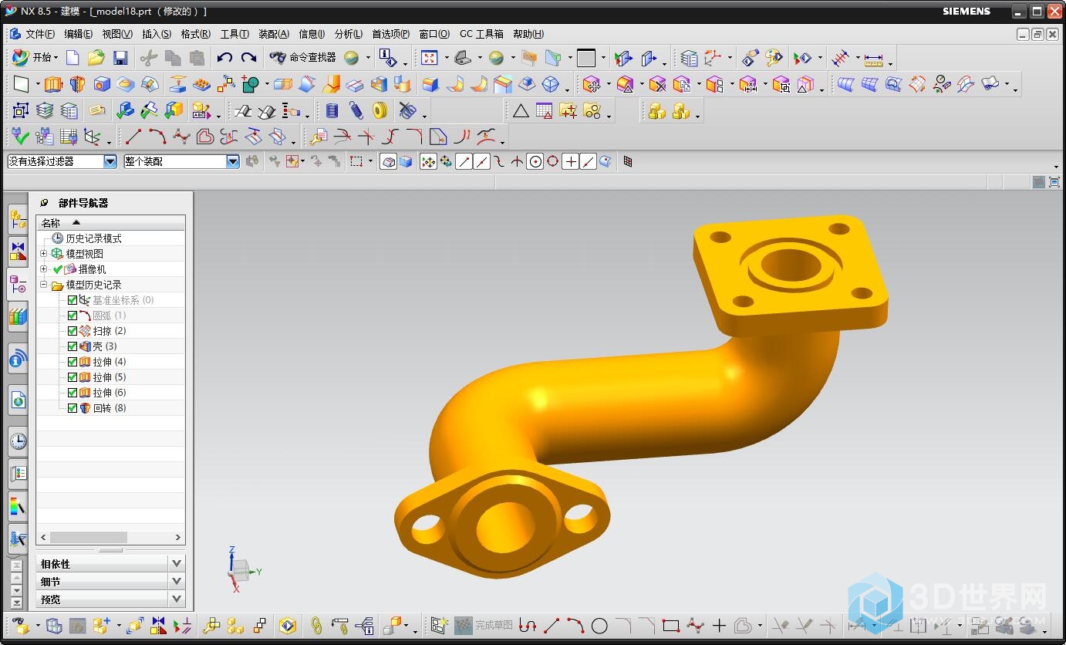Select the Revolve feature icon
The width and height of the screenshot is (1066, 645).
point(77,84)
